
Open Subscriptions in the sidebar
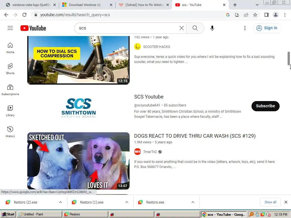tap(10, 90)
